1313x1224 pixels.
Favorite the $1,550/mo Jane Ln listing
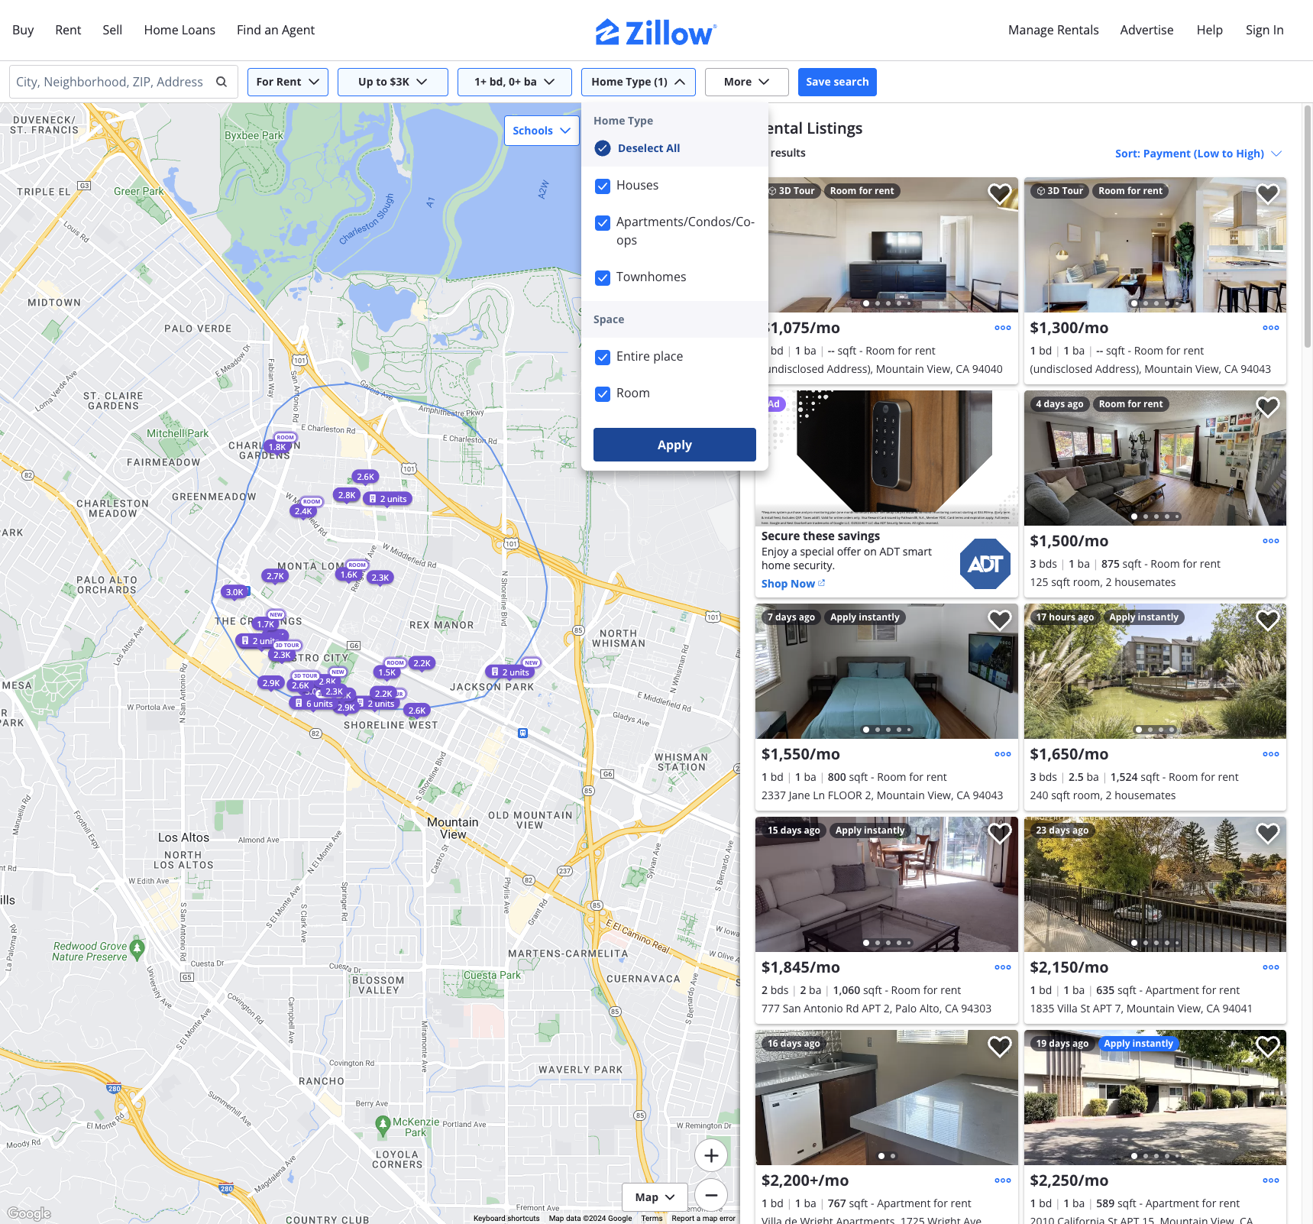click(x=999, y=620)
